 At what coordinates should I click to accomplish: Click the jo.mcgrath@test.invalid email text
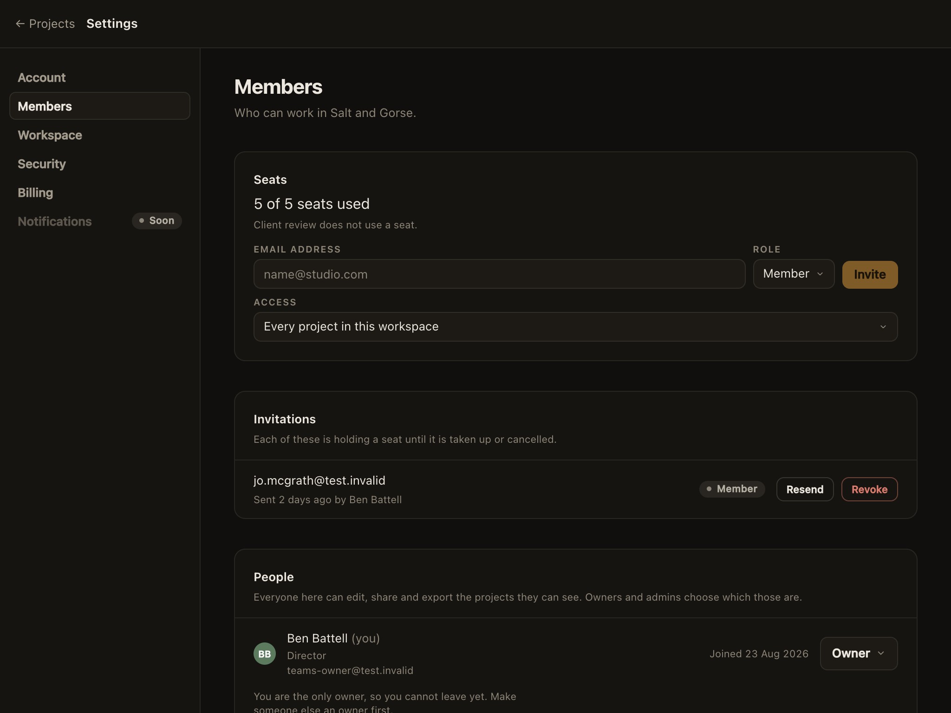click(319, 480)
